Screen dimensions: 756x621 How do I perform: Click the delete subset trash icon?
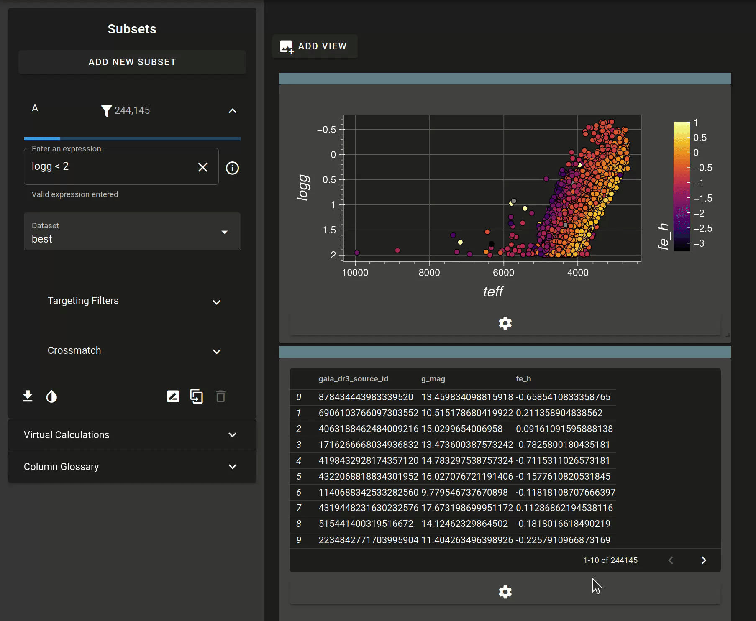point(220,396)
